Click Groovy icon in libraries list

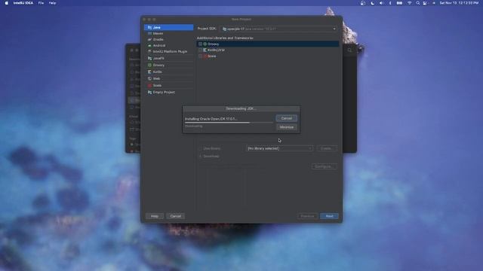point(205,44)
